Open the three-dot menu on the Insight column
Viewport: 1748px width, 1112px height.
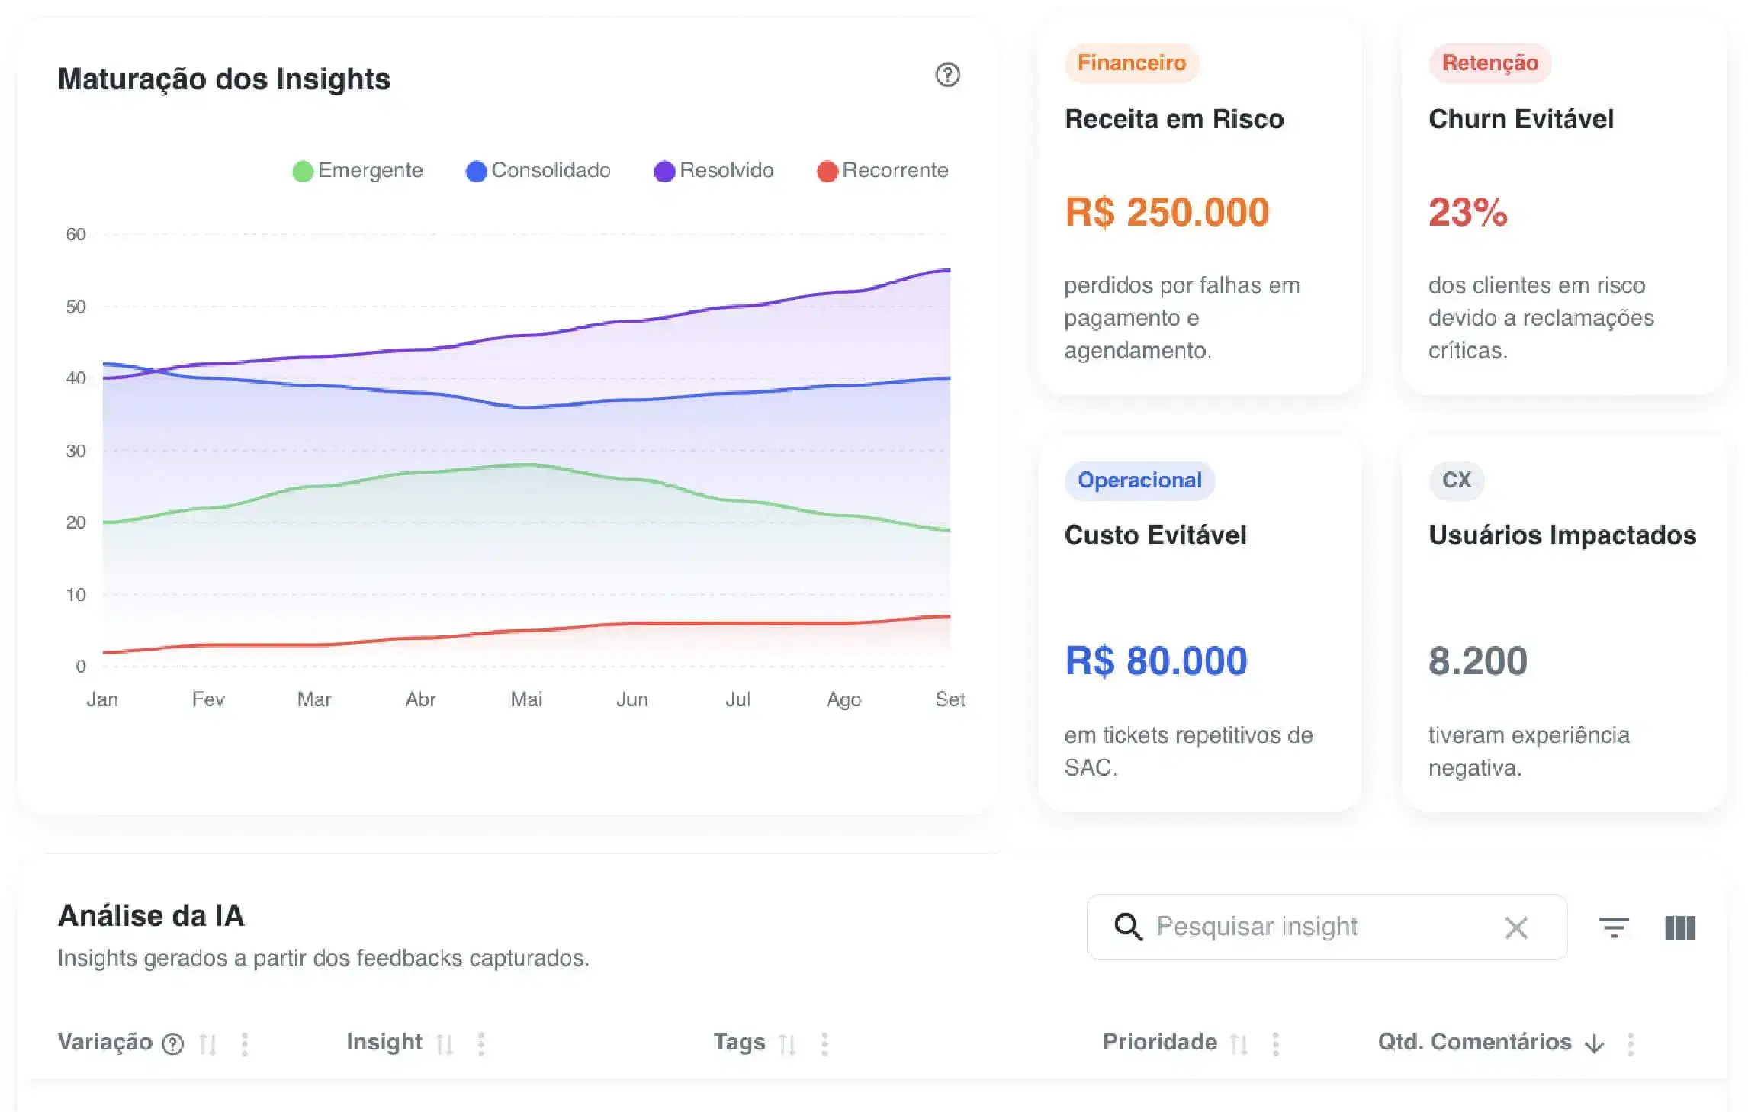pyautogui.click(x=481, y=1042)
